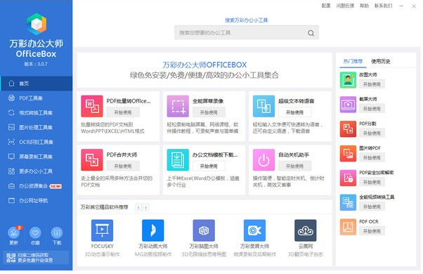The image size is (423, 274).
Task: Click the 办公文档模板下载 icon
Action: [178, 159]
